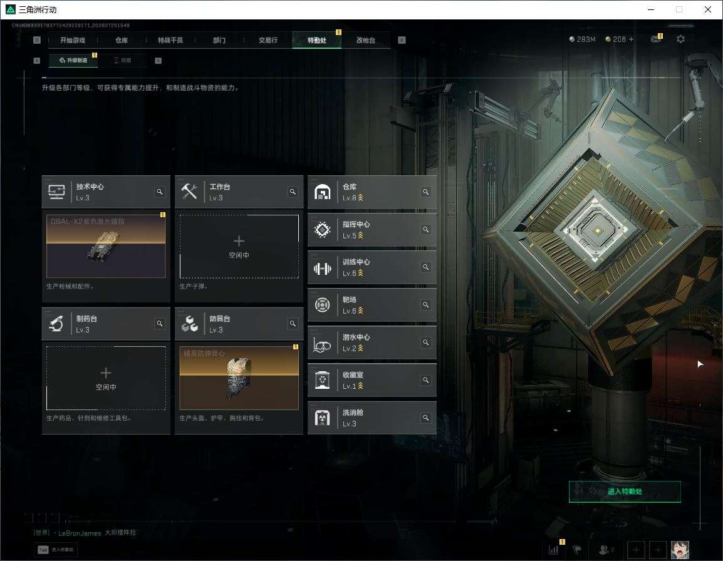Open the DBAL-X2 laser production thumbnail
Screen dimensions: 723x561
pyautogui.click(x=106, y=245)
